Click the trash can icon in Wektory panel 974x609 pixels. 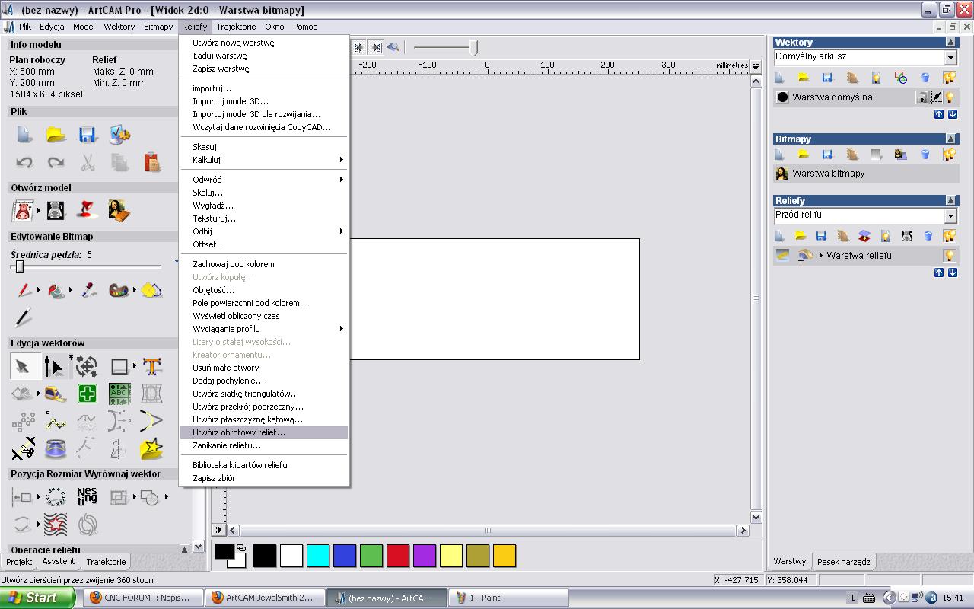925,78
